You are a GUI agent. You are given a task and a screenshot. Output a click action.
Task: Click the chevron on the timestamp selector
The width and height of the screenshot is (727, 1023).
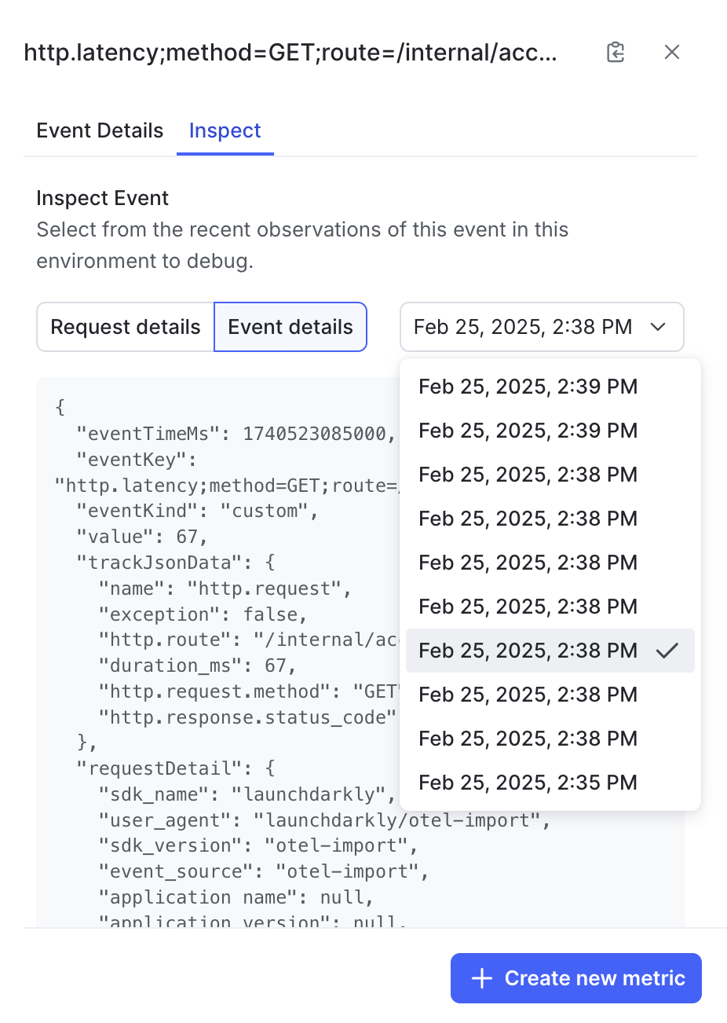coord(659,327)
